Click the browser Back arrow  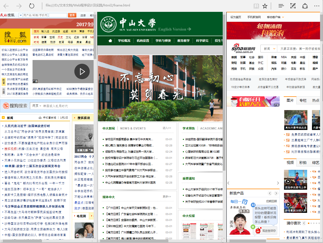[x=6, y=6]
